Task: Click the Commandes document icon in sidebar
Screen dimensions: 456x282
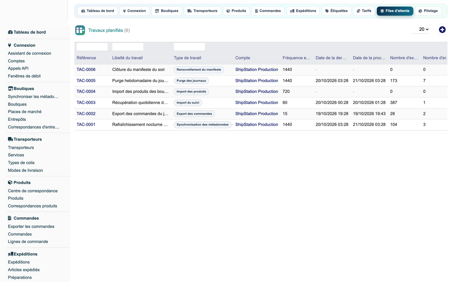Action: tap(10, 218)
